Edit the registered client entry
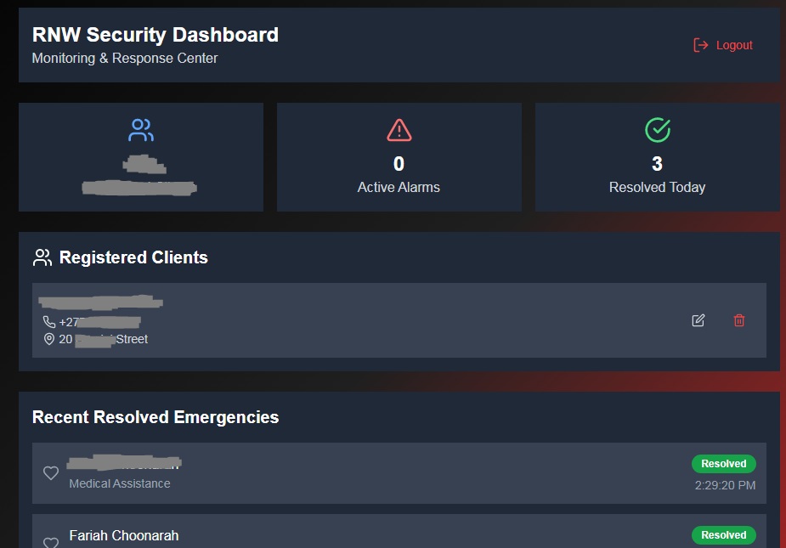This screenshot has height=548, width=786. click(x=698, y=320)
